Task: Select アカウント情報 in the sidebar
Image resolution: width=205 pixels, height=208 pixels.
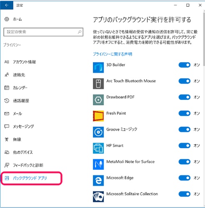Action: click(24, 62)
